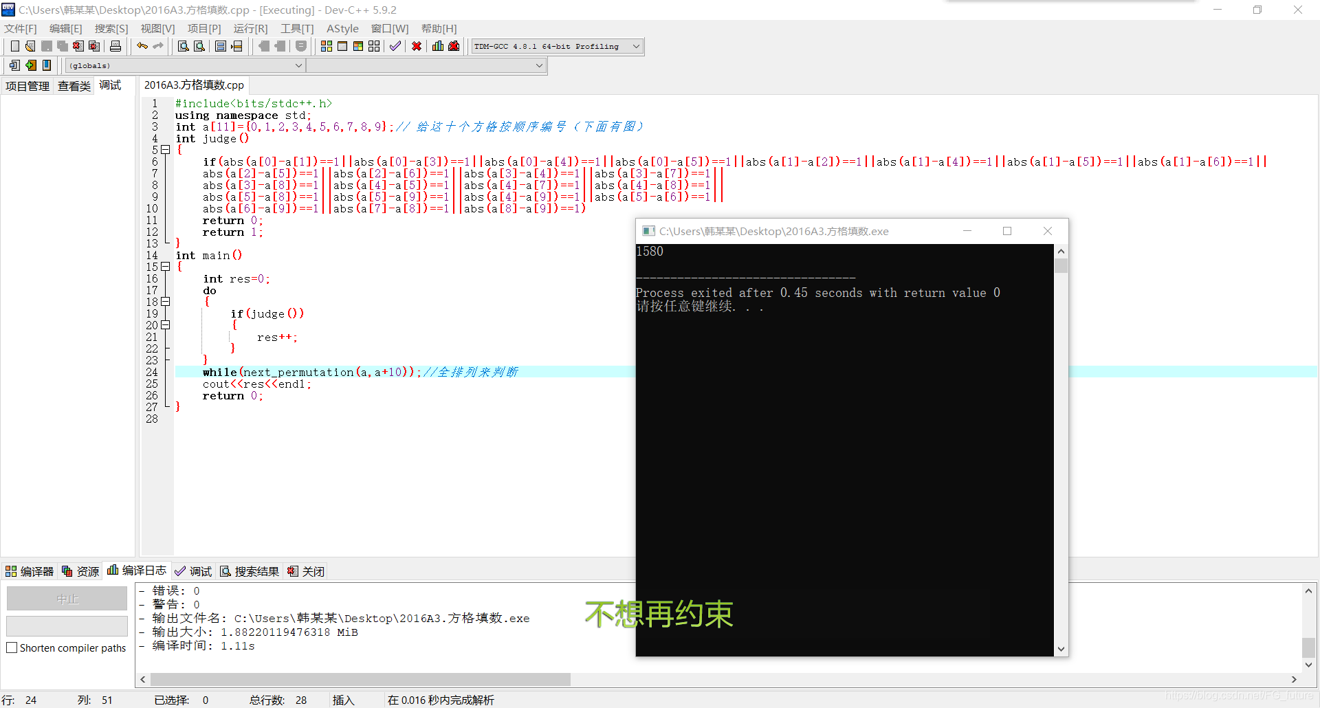Click the 关闭 tab in the bottom panel
This screenshot has height=708, width=1320.
306,571
